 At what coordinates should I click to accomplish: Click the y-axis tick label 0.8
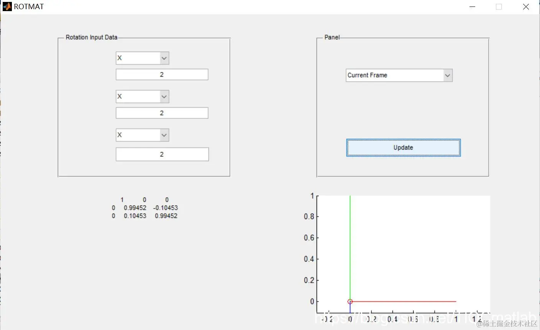click(309, 217)
